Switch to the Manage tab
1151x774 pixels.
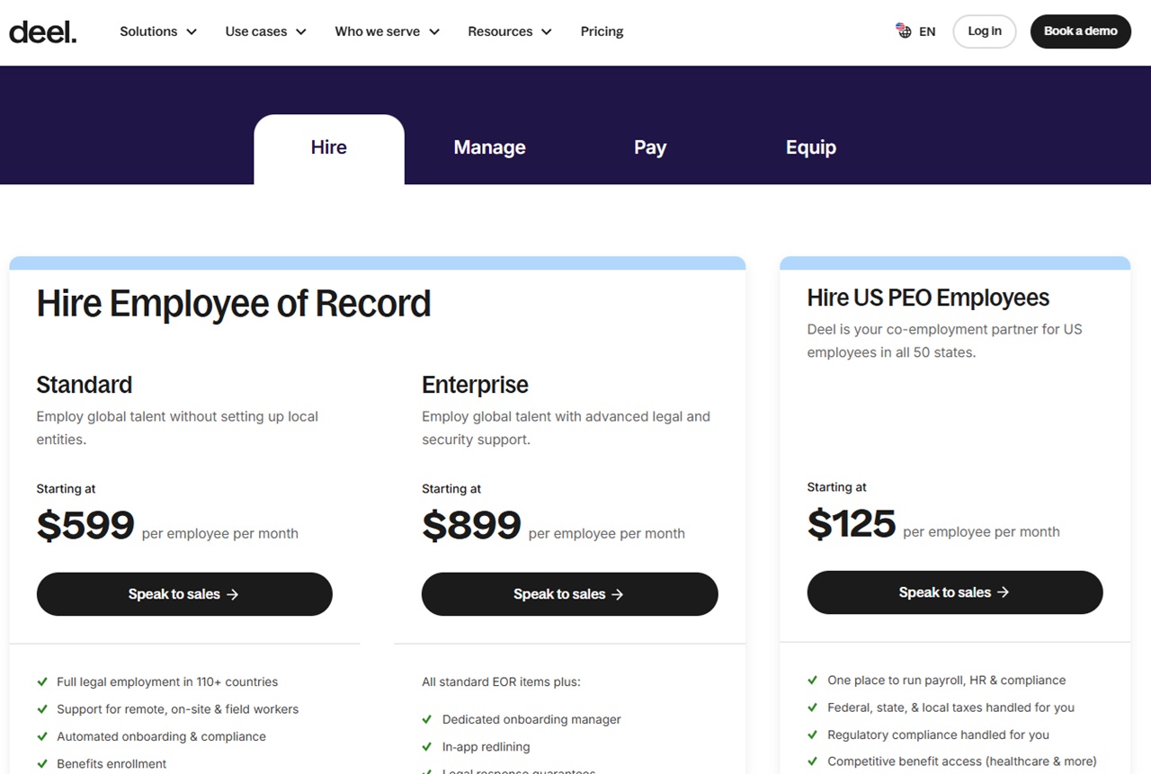point(489,147)
